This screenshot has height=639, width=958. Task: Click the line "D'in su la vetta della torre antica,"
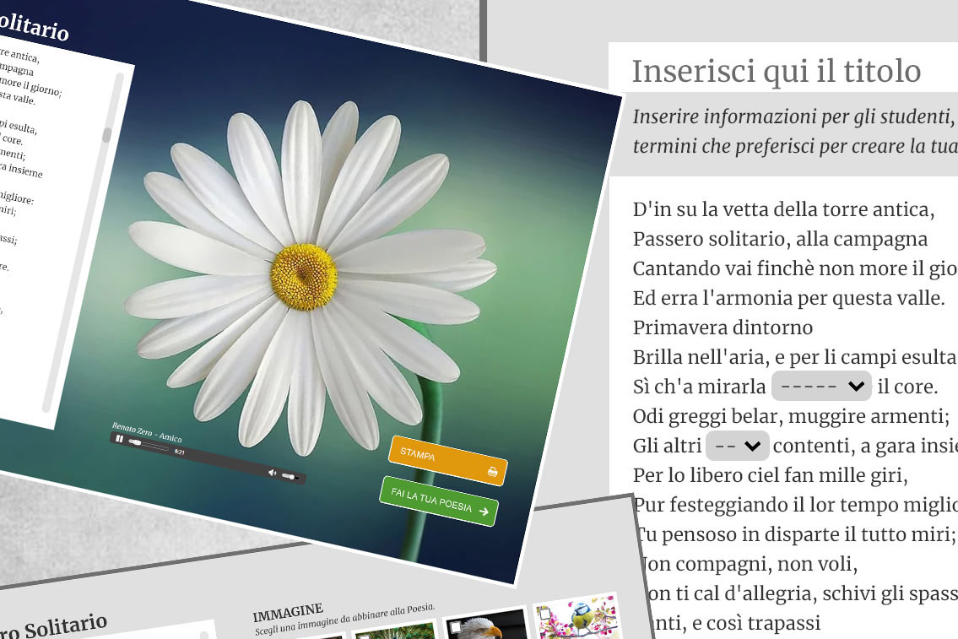(783, 209)
